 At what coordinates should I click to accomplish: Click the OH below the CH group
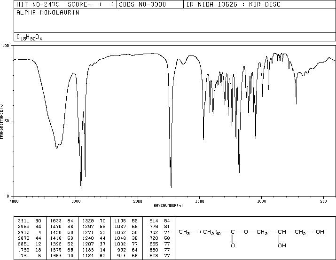(282, 245)
